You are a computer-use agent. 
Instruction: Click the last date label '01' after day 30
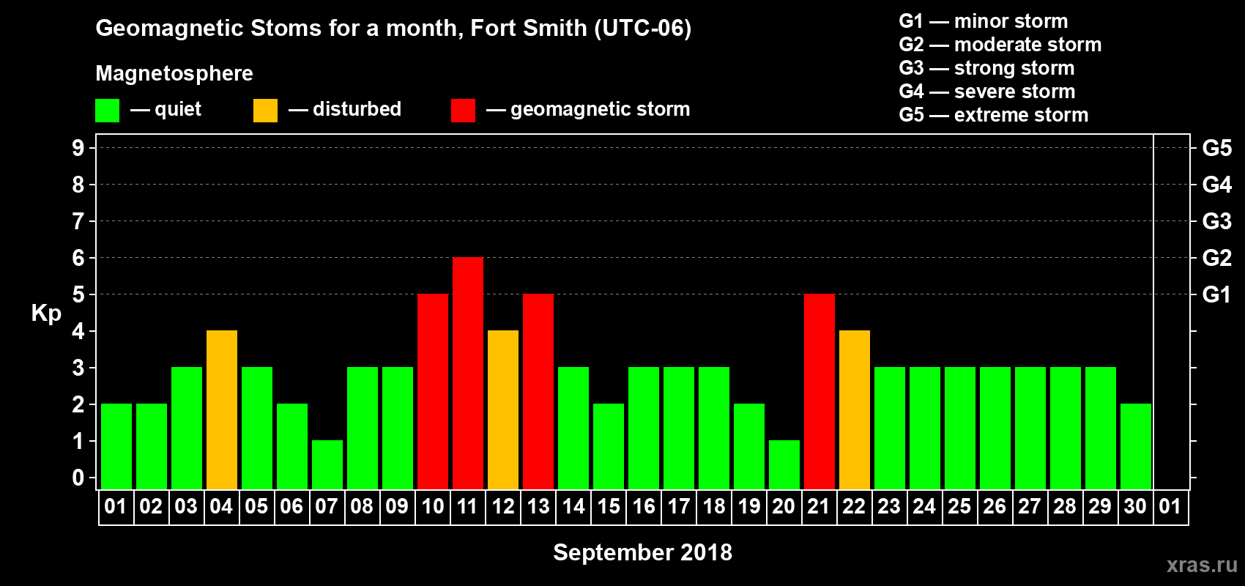[1170, 506]
